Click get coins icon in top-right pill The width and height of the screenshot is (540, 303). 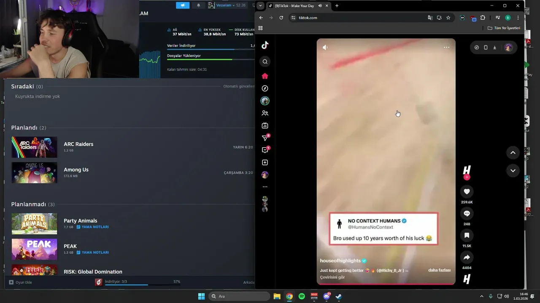pos(477,48)
